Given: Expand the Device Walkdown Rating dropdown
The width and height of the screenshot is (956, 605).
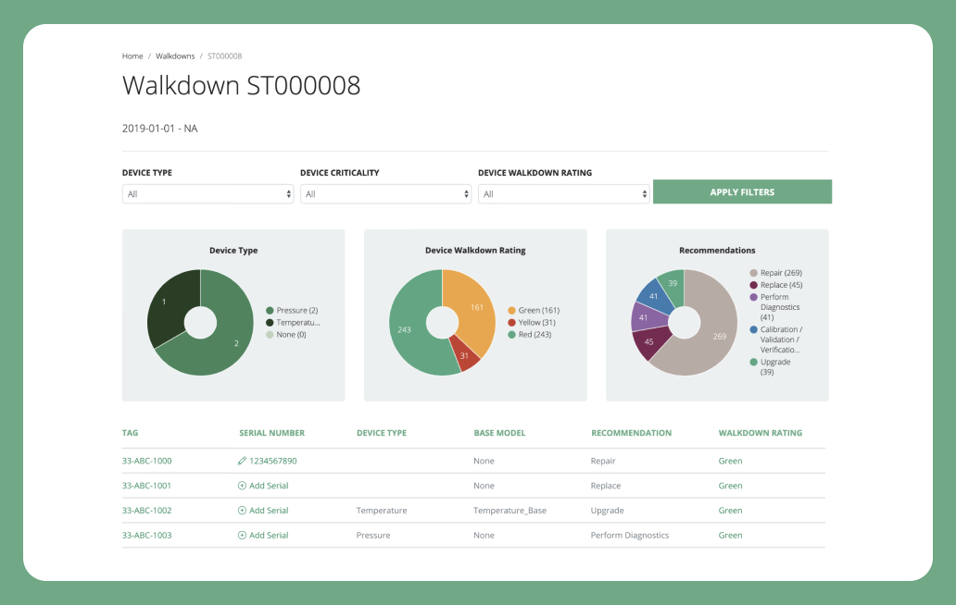Looking at the screenshot, I should pos(563,194).
